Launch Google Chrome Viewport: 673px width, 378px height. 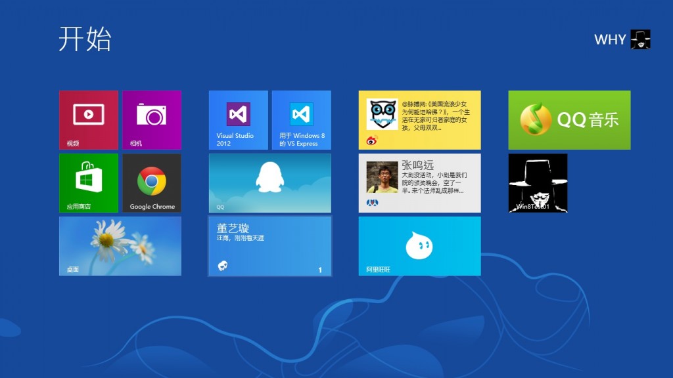click(152, 183)
